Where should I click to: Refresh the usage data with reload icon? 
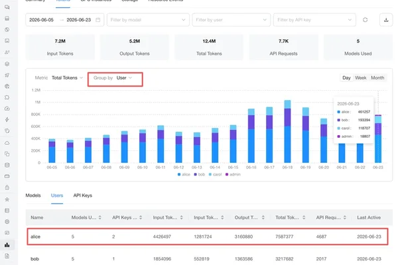(365, 20)
